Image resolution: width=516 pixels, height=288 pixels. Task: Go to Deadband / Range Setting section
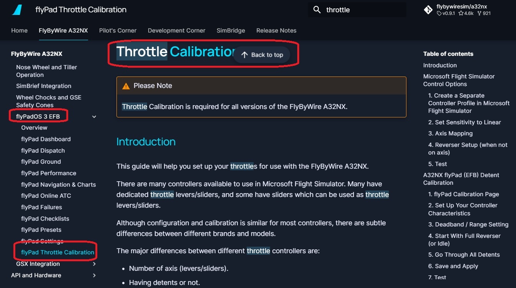[468, 225]
